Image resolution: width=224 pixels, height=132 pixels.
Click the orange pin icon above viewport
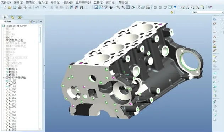[x=172, y=12]
